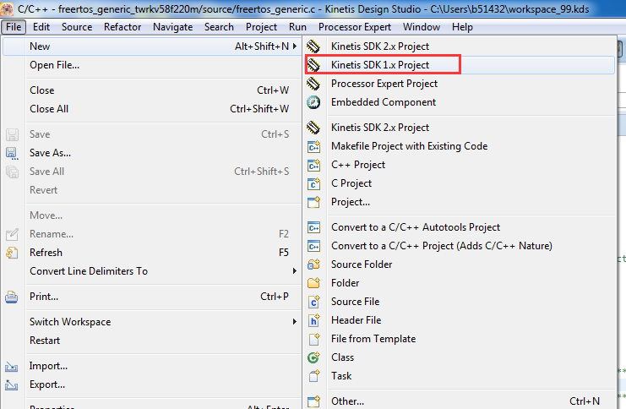Open the Source menu
The width and height of the screenshot is (626, 409).
[77, 27]
